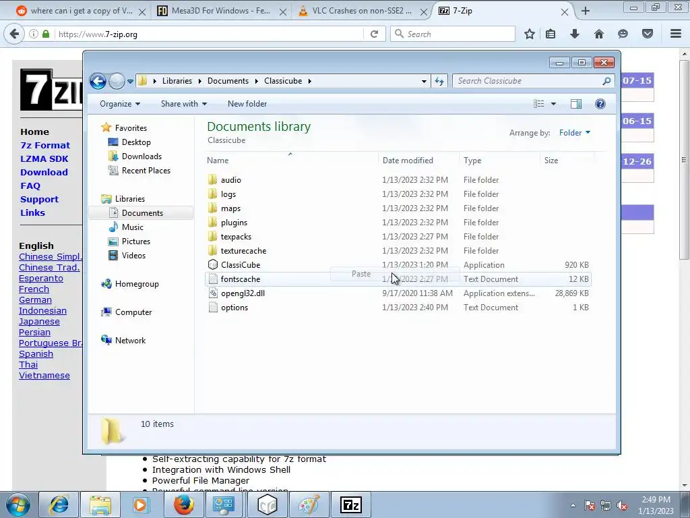The image size is (690, 518).
Task: Save the page to Pocket
Action: pos(648,34)
